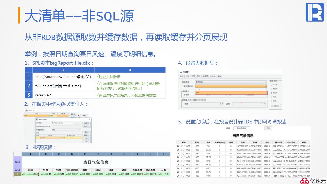Image resolution: width=327 pixels, height=184 pixels.
Task: Confirm with 确定 in the script dataset dialog
Action: click(86, 123)
